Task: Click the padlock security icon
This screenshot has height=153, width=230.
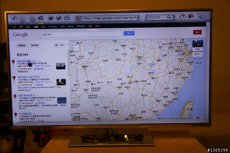Action: tap(78, 19)
